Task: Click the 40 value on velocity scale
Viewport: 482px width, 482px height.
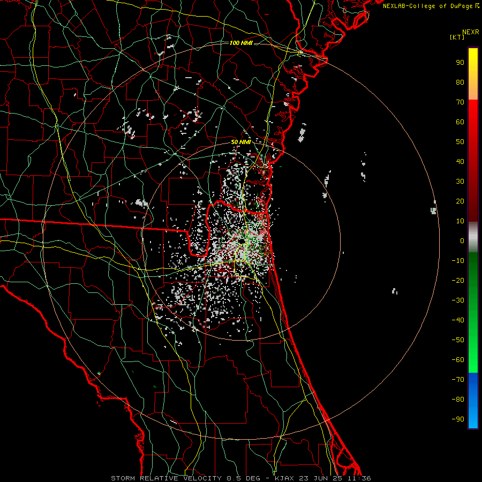Action: click(460, 161)
